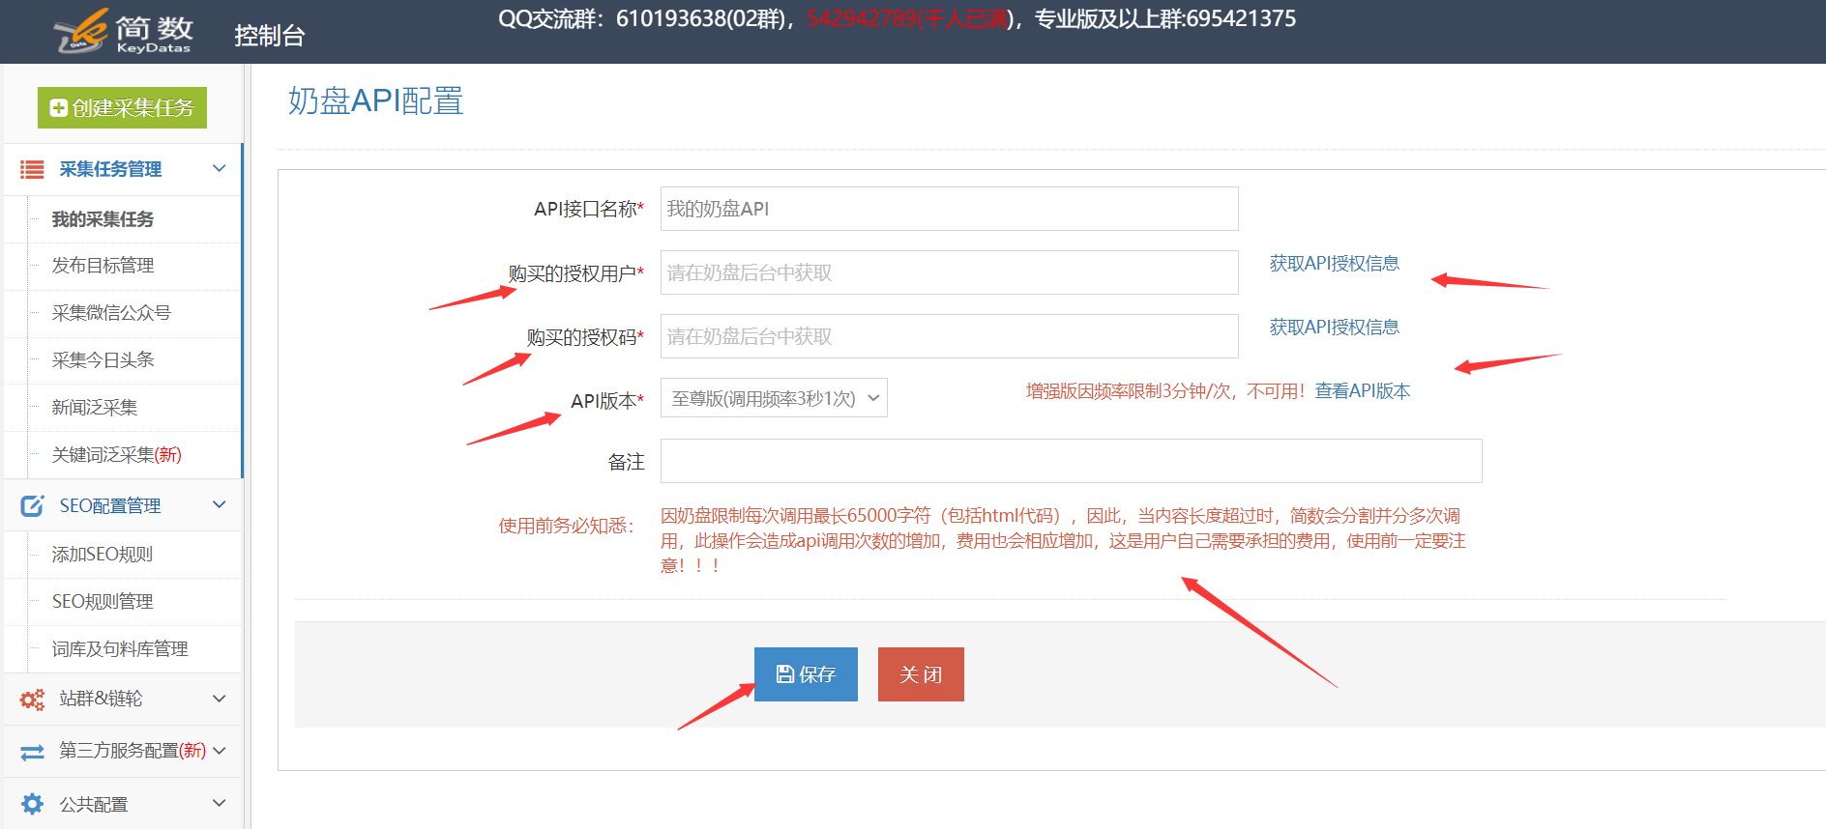Click the 查看API版本 link
The height and width of the screenshot is (829, 1826).
click(1362, 391)
